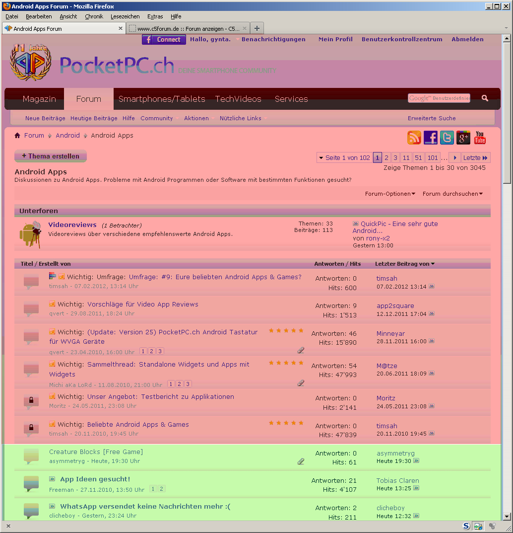Open the Twitter bird icon
The height and width of the screenshot is (533, 513).
447,138
